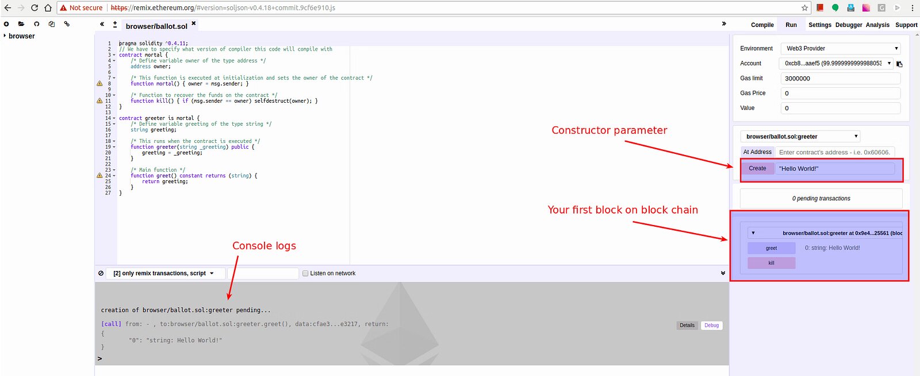Collapse the left file panel with double chevron
The height and width of the screenshot is (376, 920).
point(102,24)
